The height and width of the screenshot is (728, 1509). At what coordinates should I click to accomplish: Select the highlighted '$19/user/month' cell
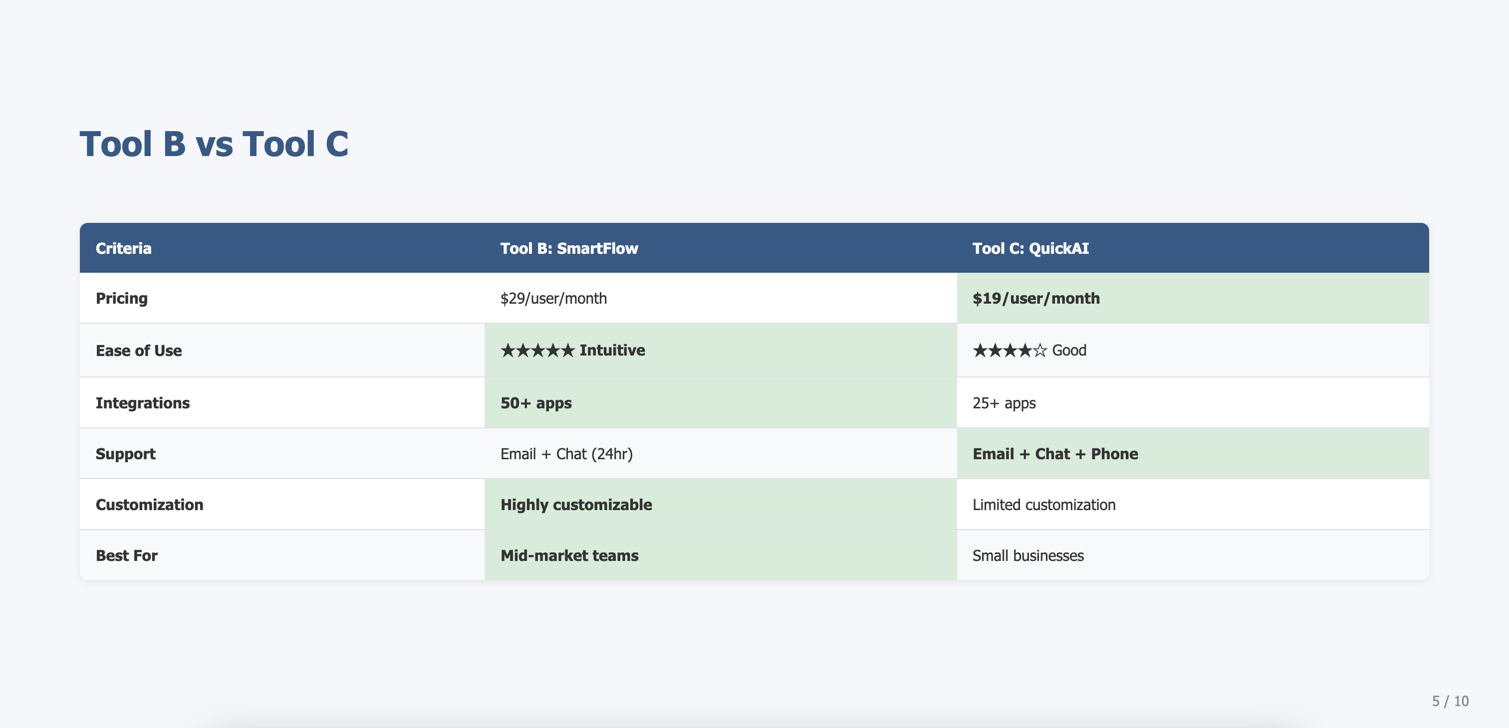pos(1035,299)
